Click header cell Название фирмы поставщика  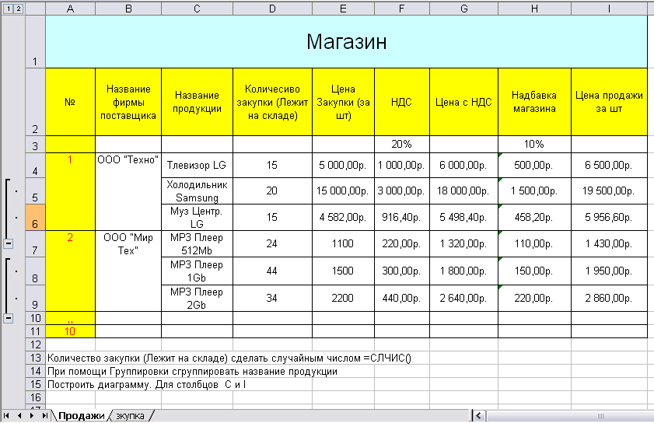(x=128, y=102)
